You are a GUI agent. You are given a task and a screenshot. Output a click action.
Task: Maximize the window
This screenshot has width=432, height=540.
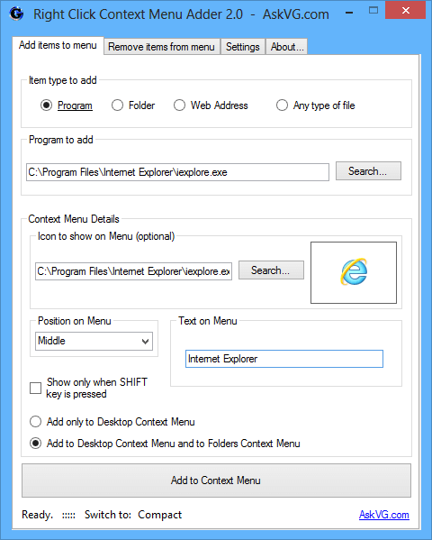[373, 11]
